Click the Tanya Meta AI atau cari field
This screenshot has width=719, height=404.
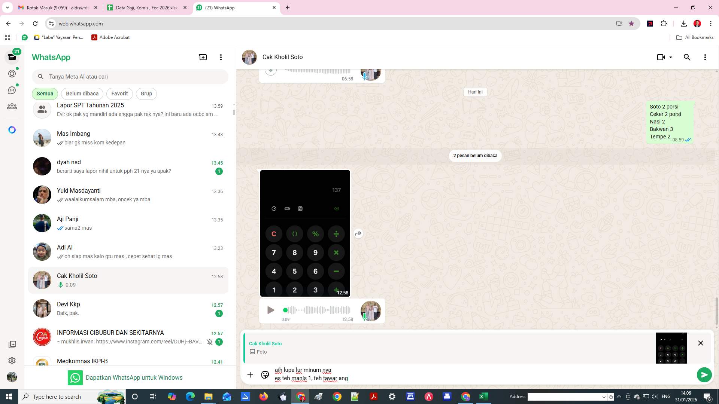[130, 76]
